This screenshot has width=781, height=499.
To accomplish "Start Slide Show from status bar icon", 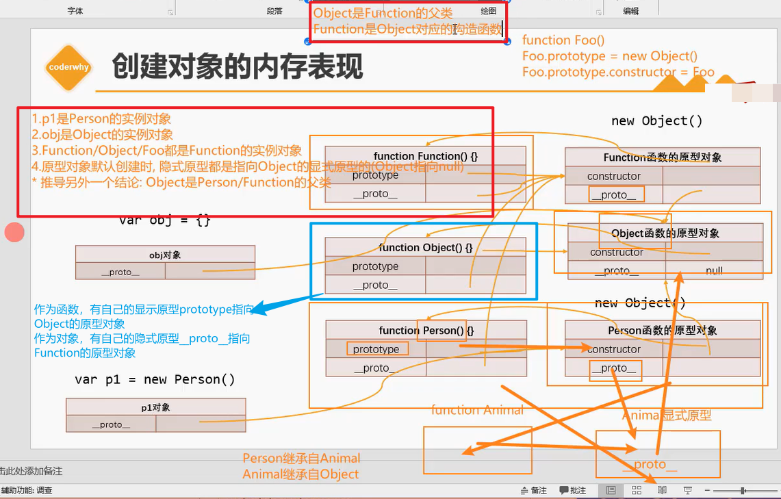I will point(688,491).
